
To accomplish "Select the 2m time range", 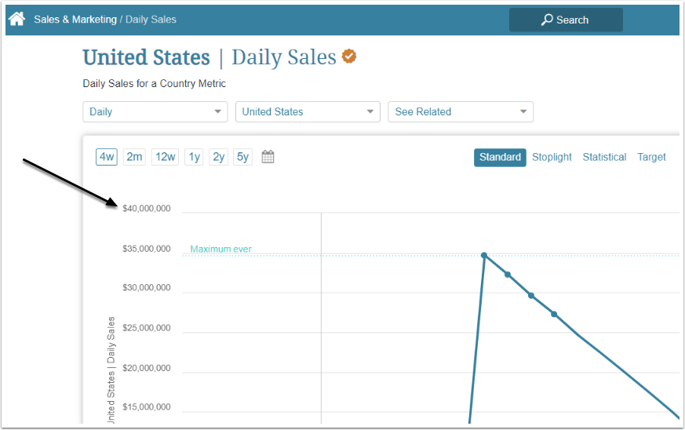I will click(x=135, y=157).
